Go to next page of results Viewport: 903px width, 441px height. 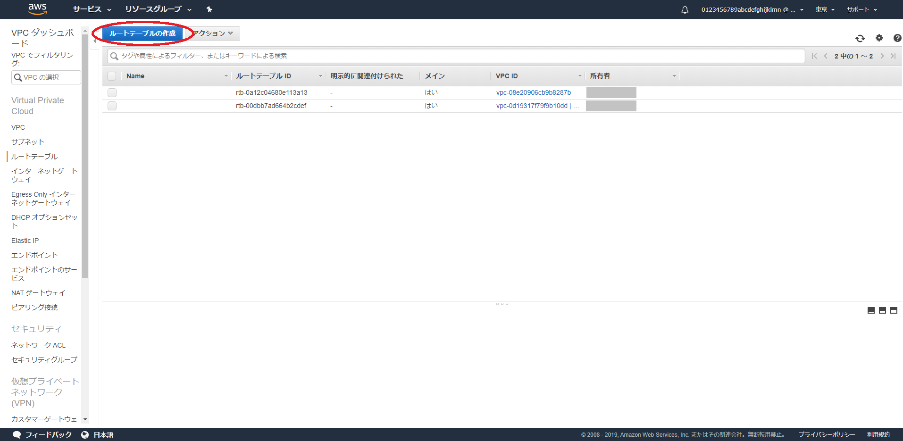882,56
